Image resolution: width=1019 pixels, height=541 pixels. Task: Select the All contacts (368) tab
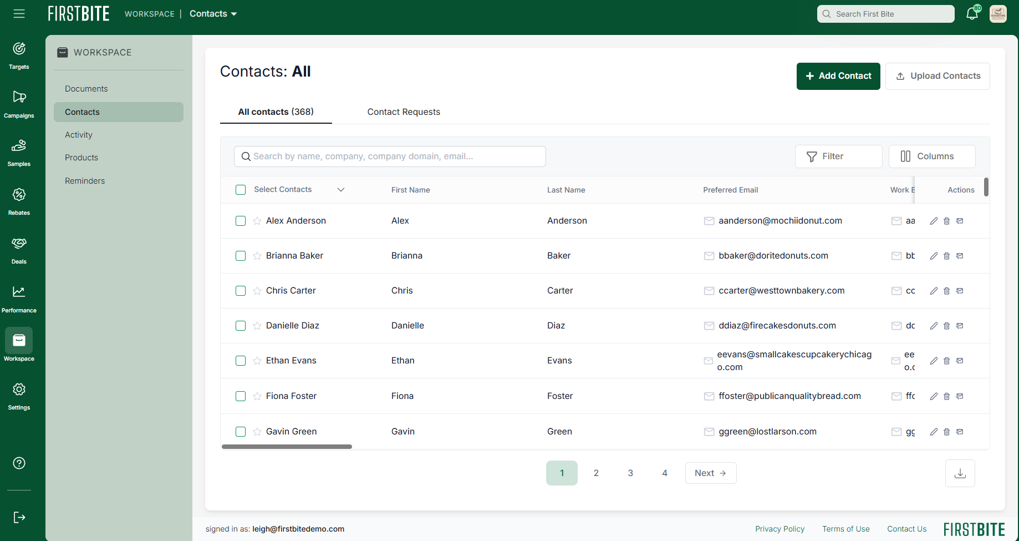[276, 112]
